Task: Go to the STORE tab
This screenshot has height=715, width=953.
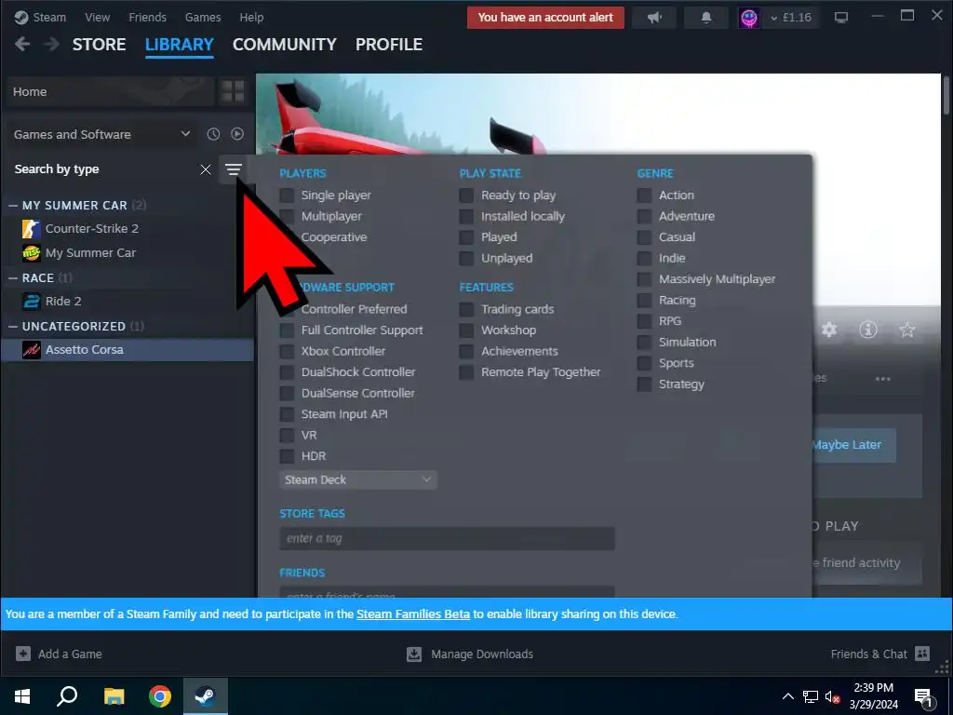Action: [x=99, y=45]
